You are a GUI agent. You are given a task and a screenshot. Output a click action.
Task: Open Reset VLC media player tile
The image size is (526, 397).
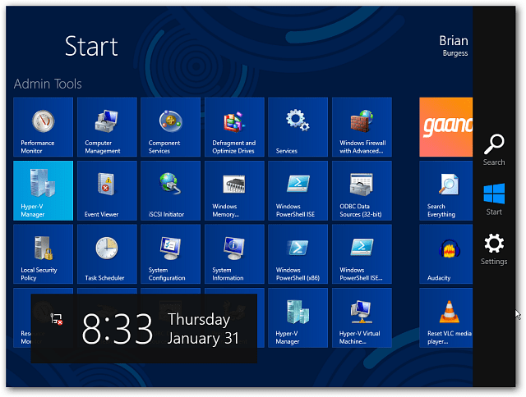tap(445, 317)
